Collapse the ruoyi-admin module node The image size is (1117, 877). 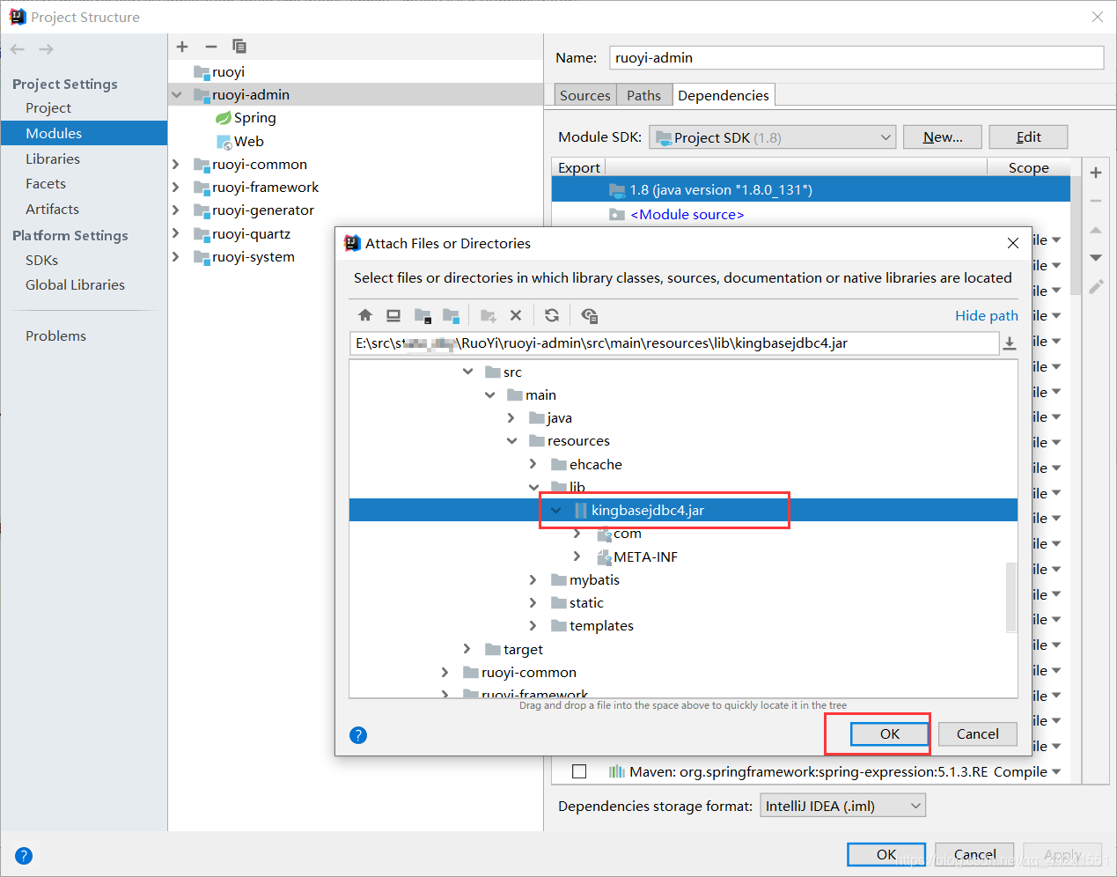click(177, 95)
